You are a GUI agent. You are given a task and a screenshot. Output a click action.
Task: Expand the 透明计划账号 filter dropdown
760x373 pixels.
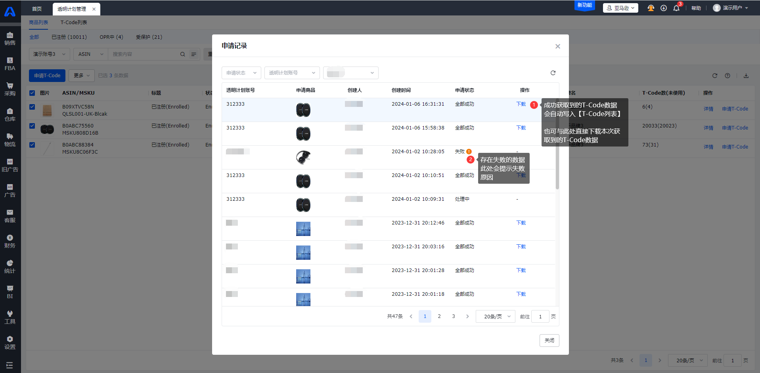point(292,73)
